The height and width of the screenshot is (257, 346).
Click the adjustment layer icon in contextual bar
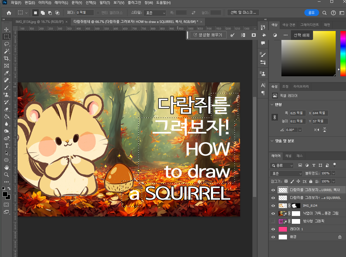[x=275, y=35]
